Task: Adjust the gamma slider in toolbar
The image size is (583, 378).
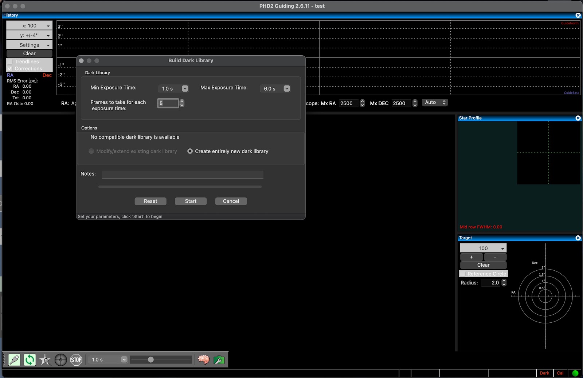Action: (x=150, y=360)
